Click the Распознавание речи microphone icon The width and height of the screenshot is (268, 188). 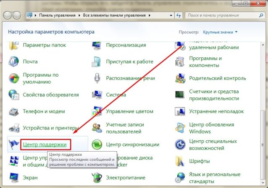[x=97, y=78]
